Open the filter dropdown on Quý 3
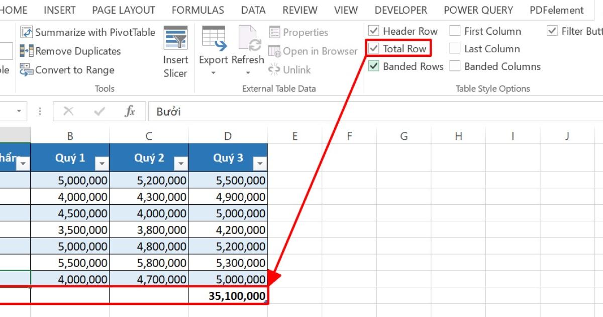This screenshot has height=317, width=603. click(260, 164)
